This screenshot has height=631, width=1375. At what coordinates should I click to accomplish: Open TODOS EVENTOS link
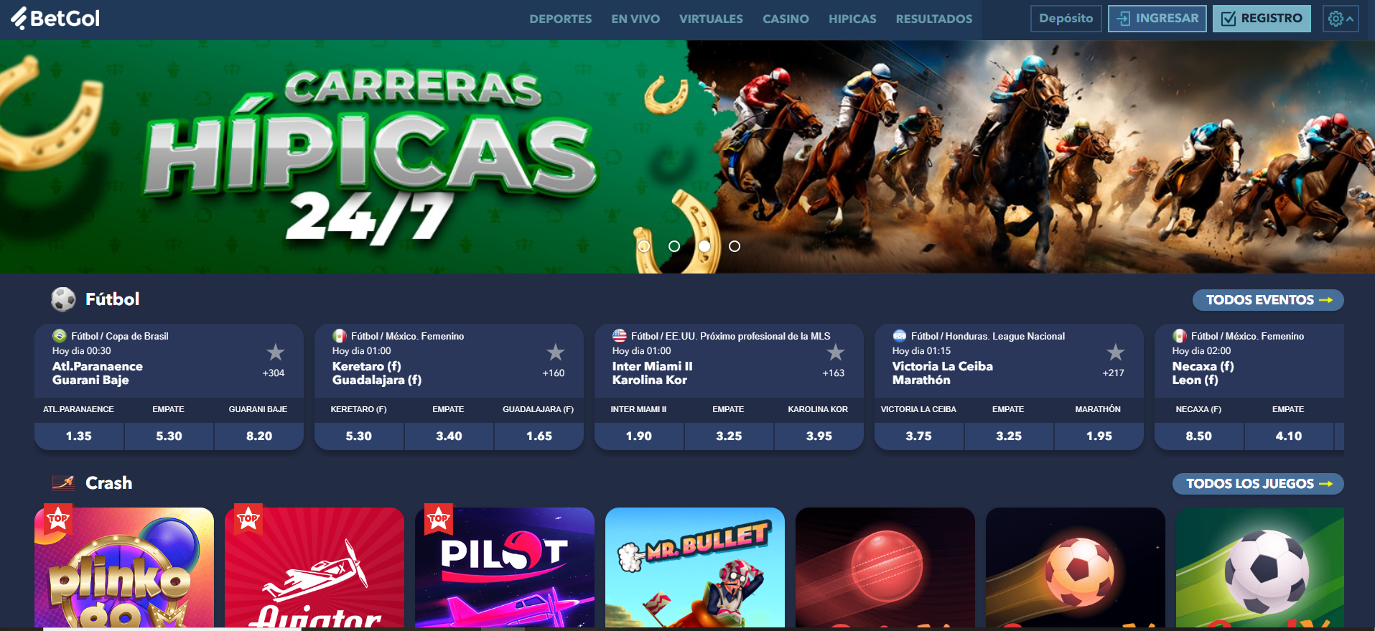(x=1268, y=300)
